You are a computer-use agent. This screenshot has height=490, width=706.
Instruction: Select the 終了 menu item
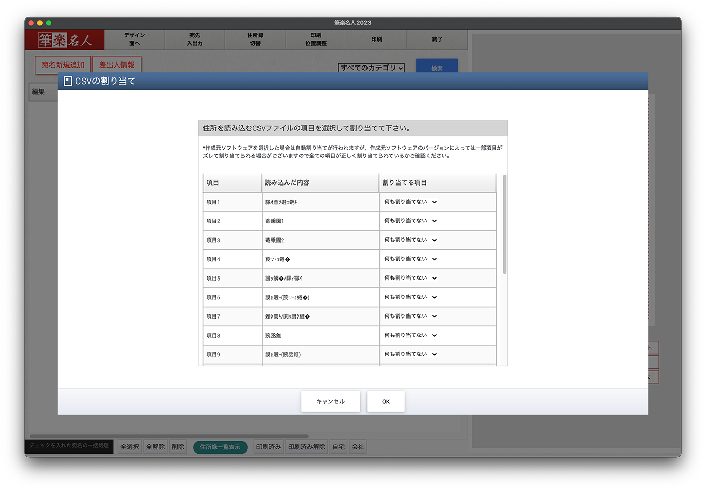tap(437, 39)
